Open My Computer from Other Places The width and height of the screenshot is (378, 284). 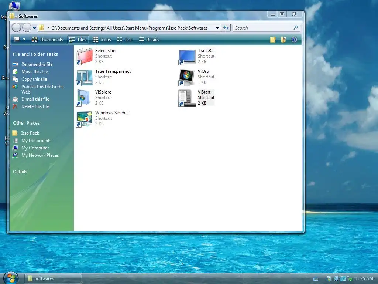pos(35,148)
